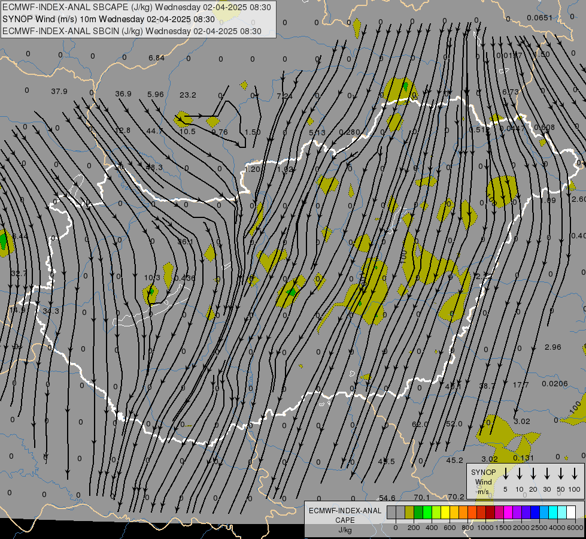Pick the white swatch in the CAPE legend
The height and width of the screenshot is (539, 586).
[571, 512]
